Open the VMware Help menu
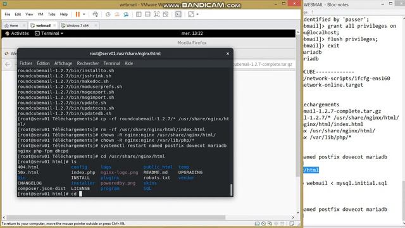The width and height of the screenshot is (405, 228). (x=64, y=14)
